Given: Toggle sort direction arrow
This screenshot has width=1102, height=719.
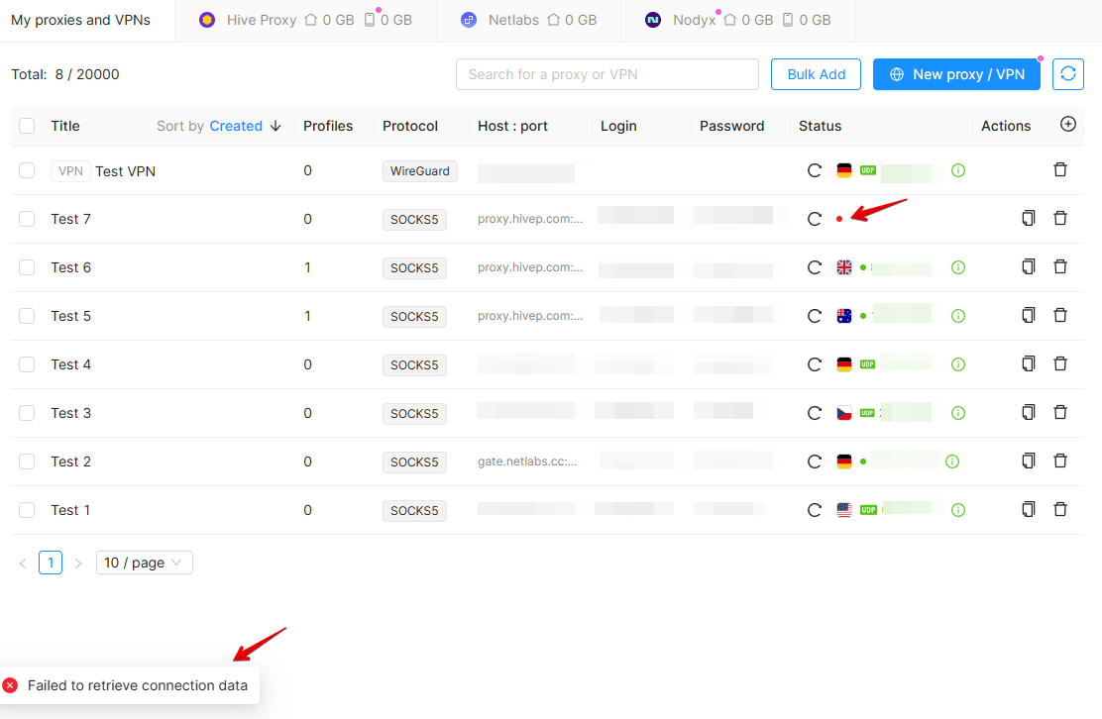Looking at the screenshot, I should click(275, 126).
